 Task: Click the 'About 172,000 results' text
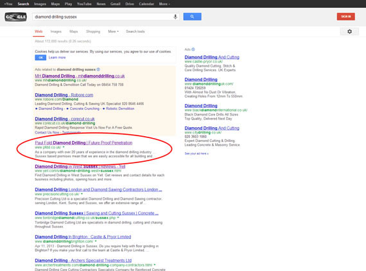click(63, 41)
